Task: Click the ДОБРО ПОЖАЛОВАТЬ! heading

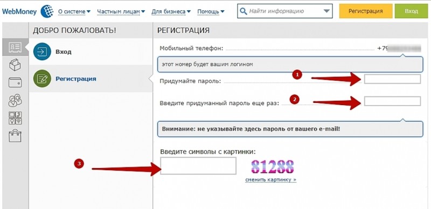Action: [x=74, y=30]
